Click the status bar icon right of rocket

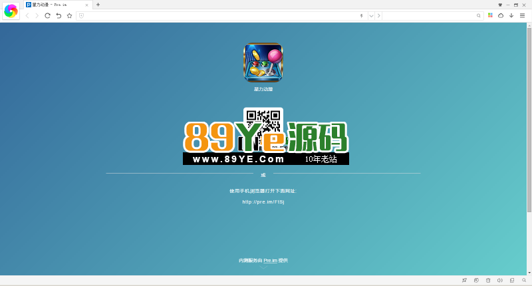tap(476, 280)
